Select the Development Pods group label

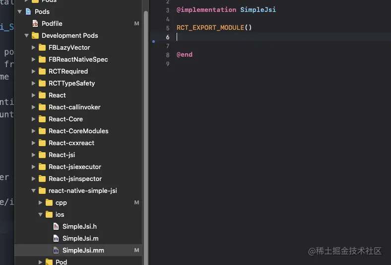(x=70, y=35)
